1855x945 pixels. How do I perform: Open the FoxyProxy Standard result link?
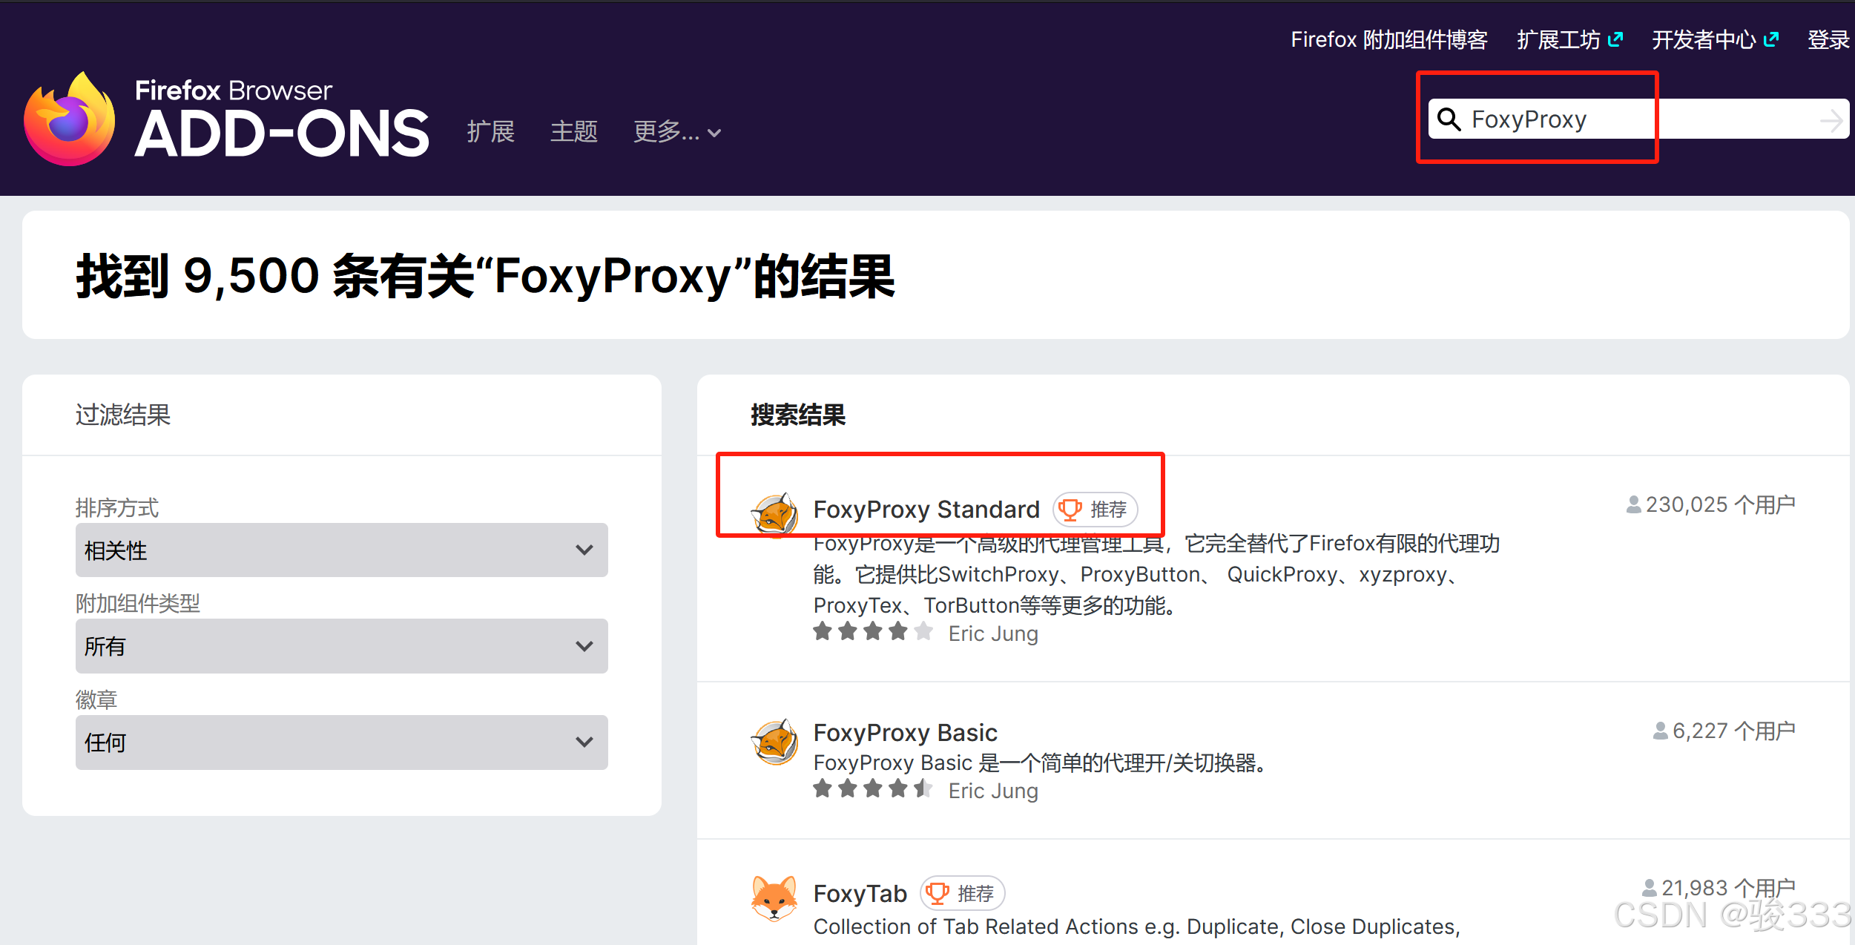pos(926,510)
